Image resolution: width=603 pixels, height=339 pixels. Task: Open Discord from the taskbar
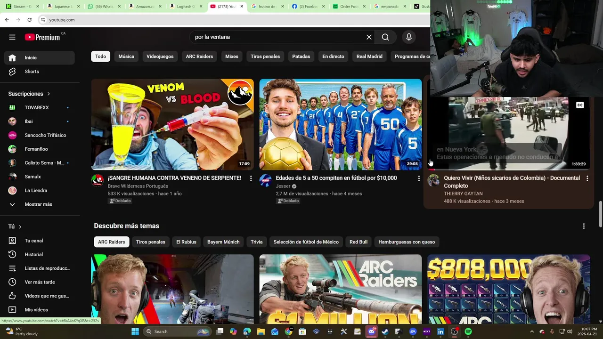pos(372,331)
